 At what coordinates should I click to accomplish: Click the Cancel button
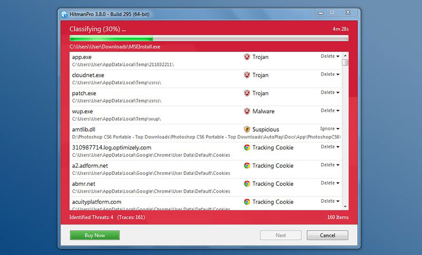point(328,235)
